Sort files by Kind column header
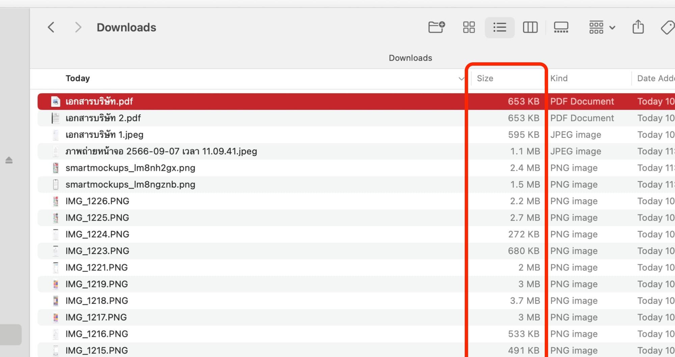This screenshot has height=357, width=675. pyautogui.click(x=559, y=78)
